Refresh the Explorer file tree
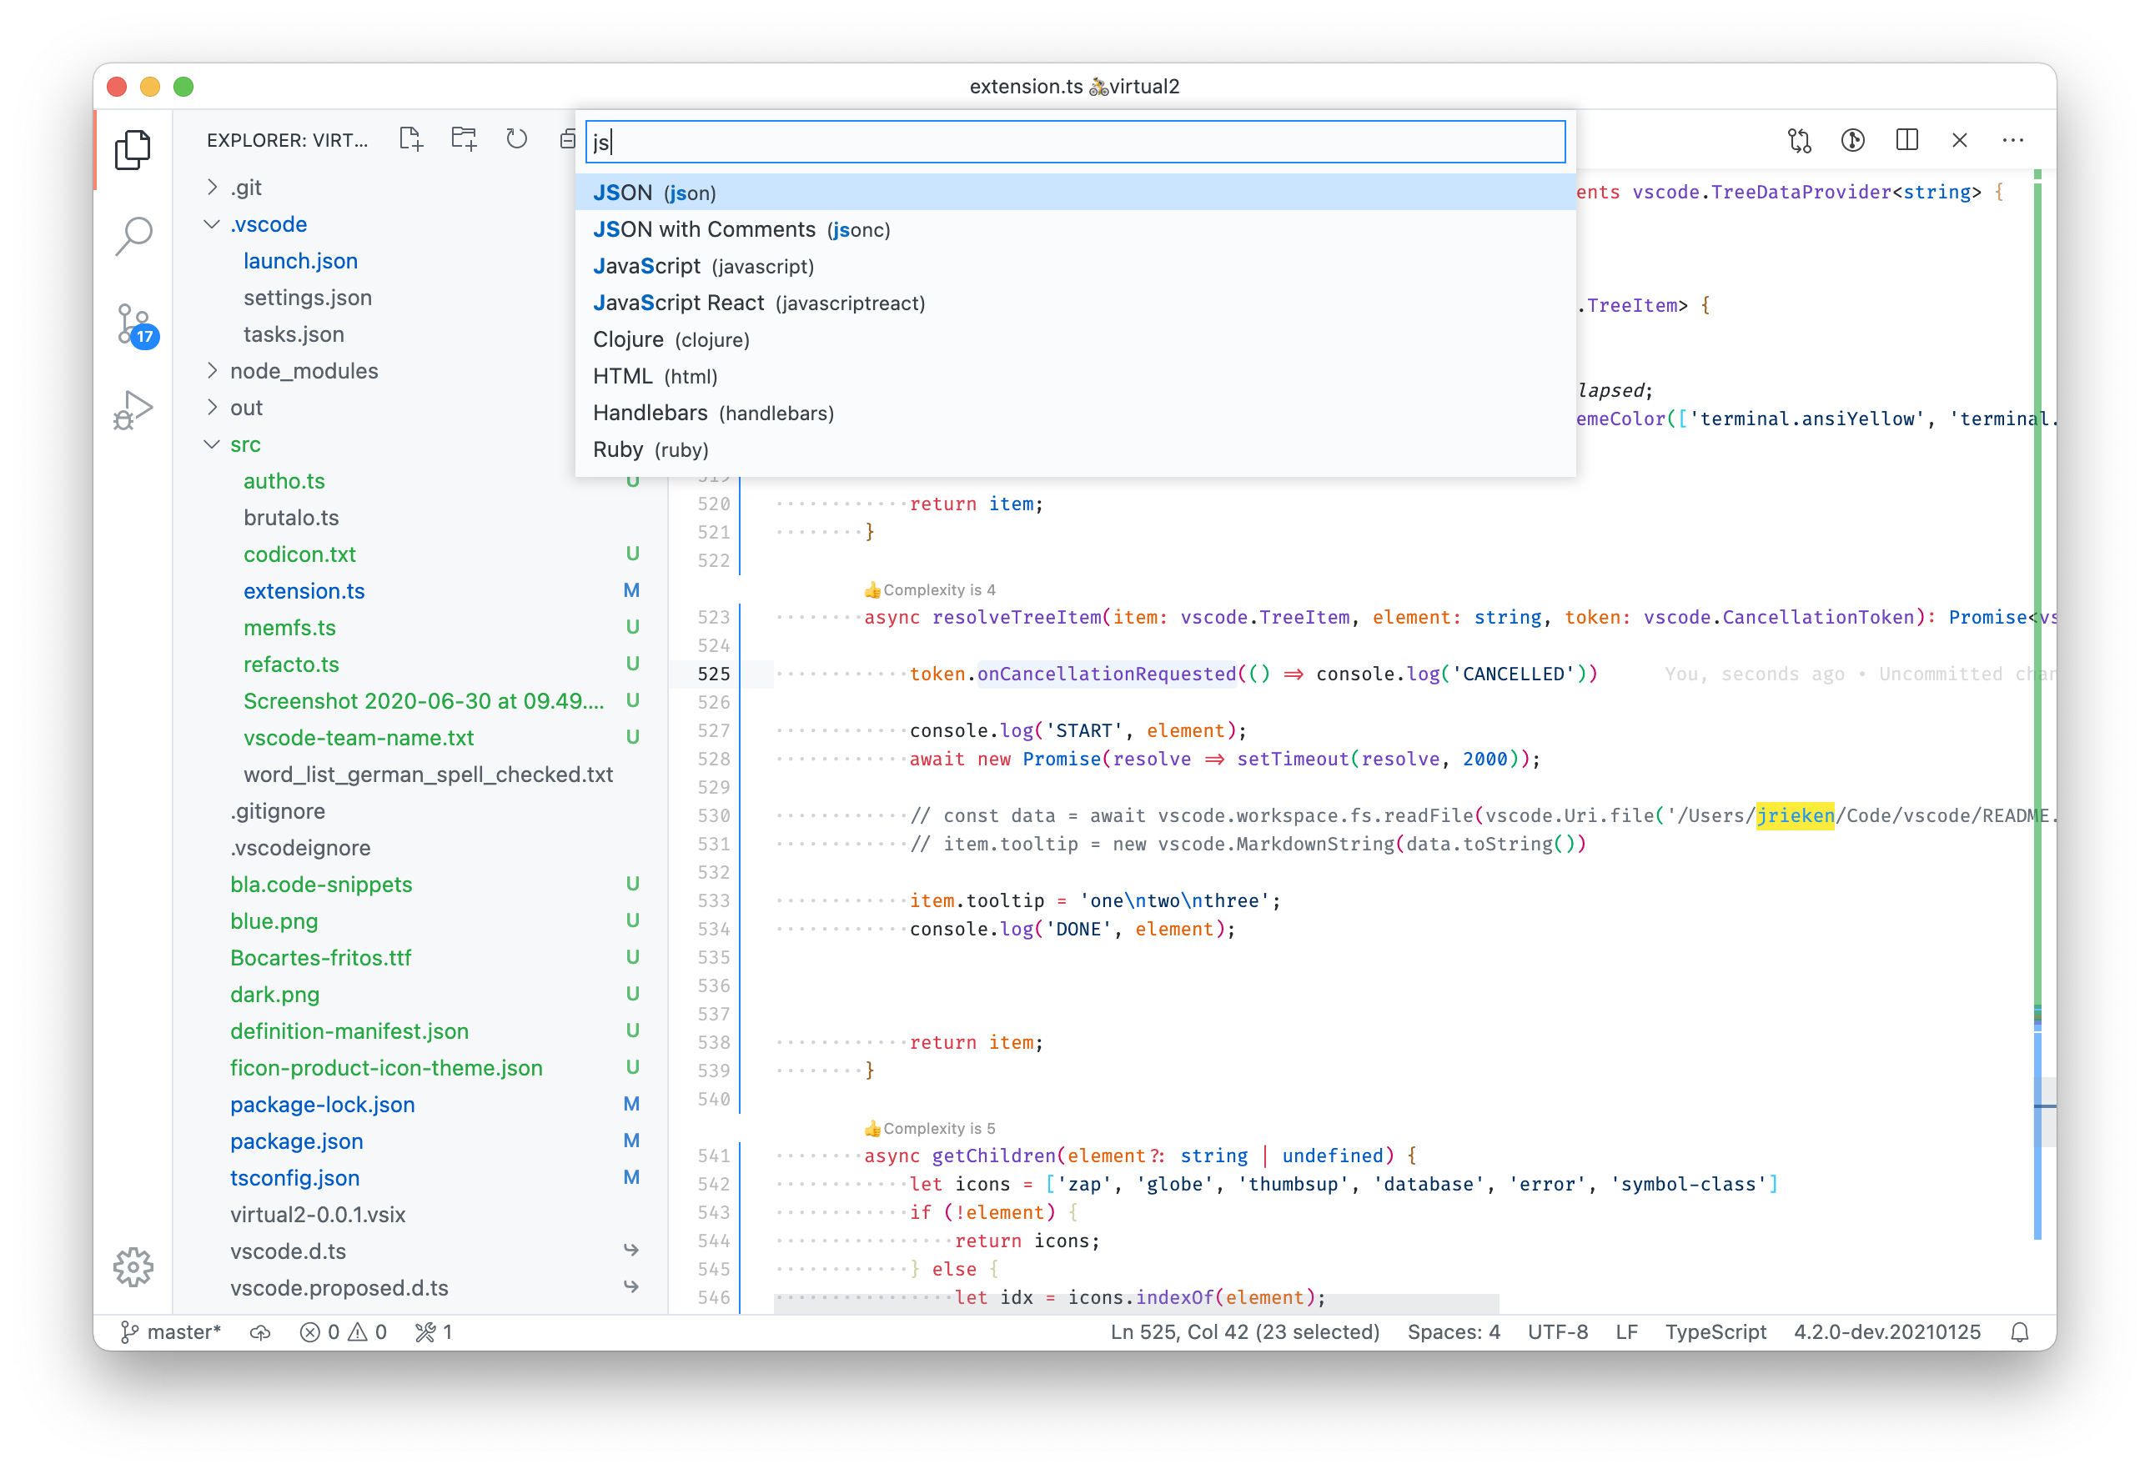 point(516,138)
